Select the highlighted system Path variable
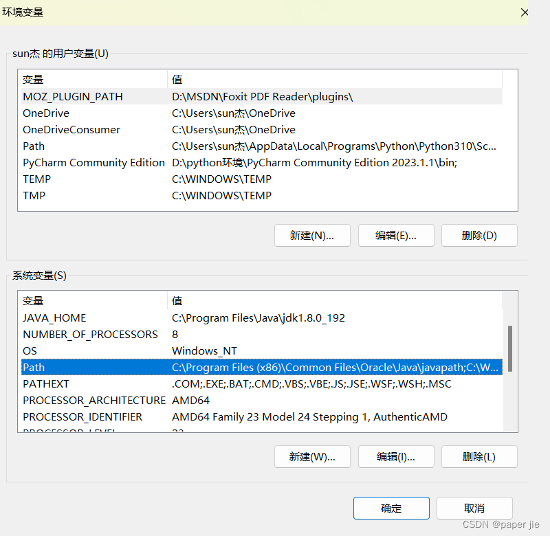This screenshot has height=536, width=550. pos(262,367)
